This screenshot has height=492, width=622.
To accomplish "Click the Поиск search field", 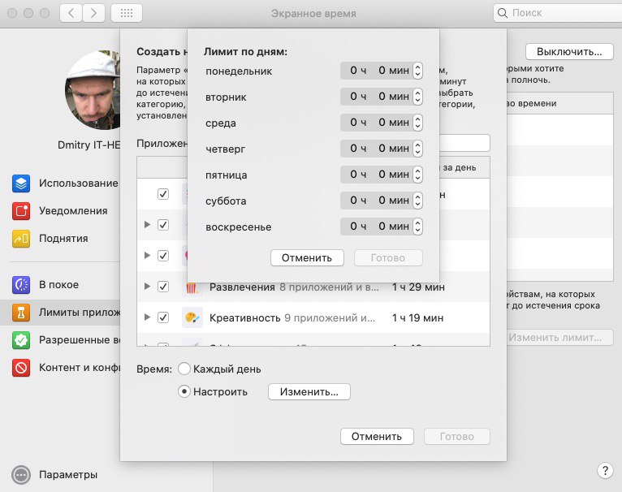I will point(560,13).
